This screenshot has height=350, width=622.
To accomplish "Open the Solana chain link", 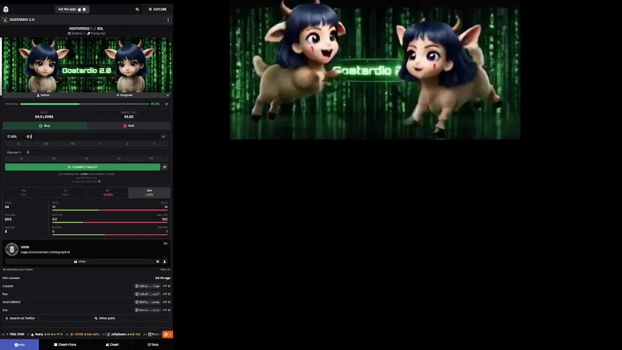I will click(x=75, y=34).
